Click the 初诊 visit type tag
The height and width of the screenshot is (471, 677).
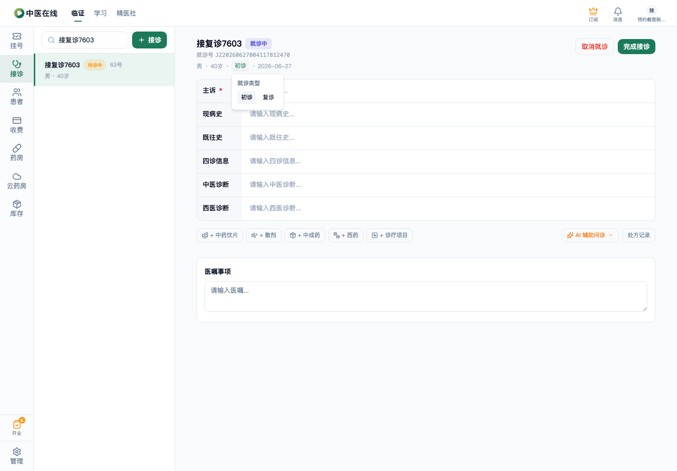240,66
